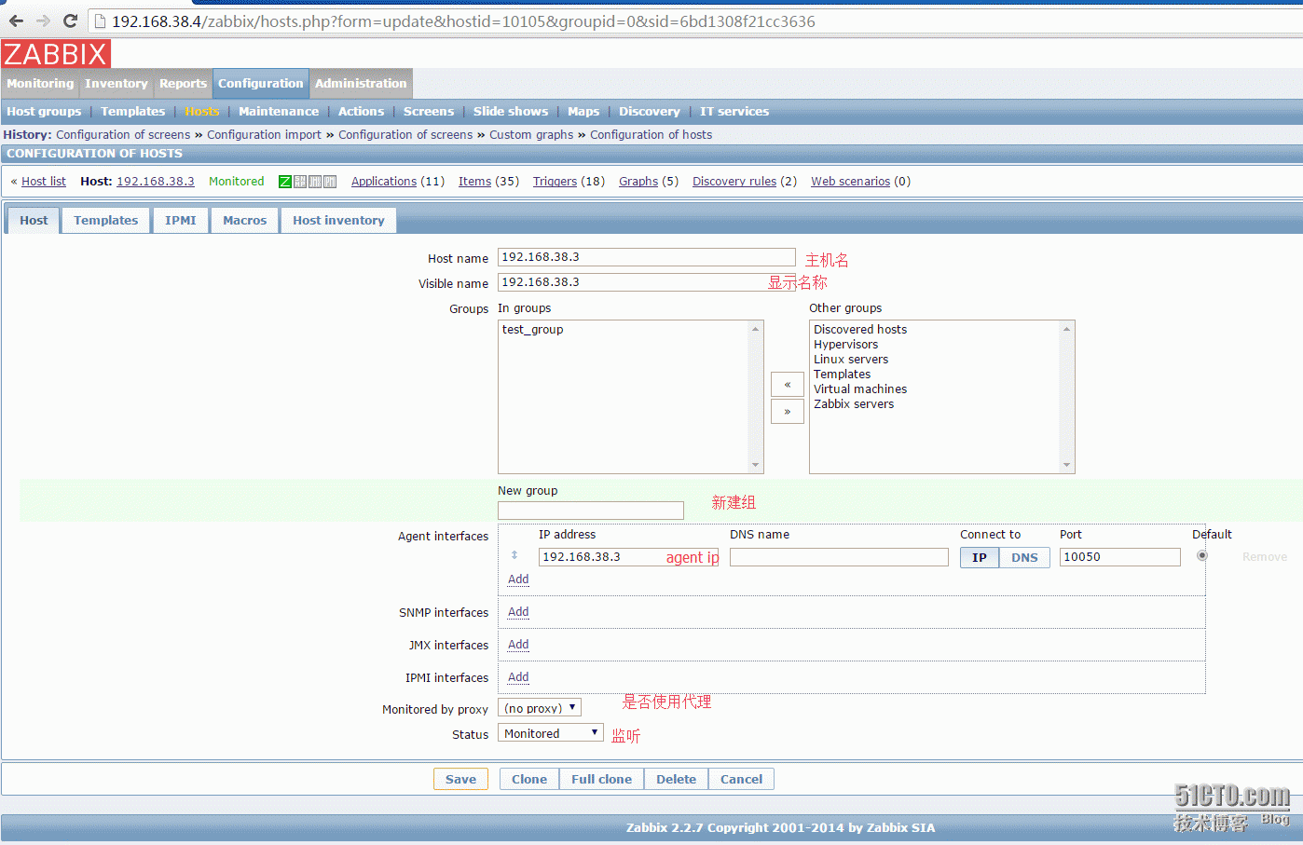Go to Maintenance submenu
1303x845 pixels.
(279, 111)
